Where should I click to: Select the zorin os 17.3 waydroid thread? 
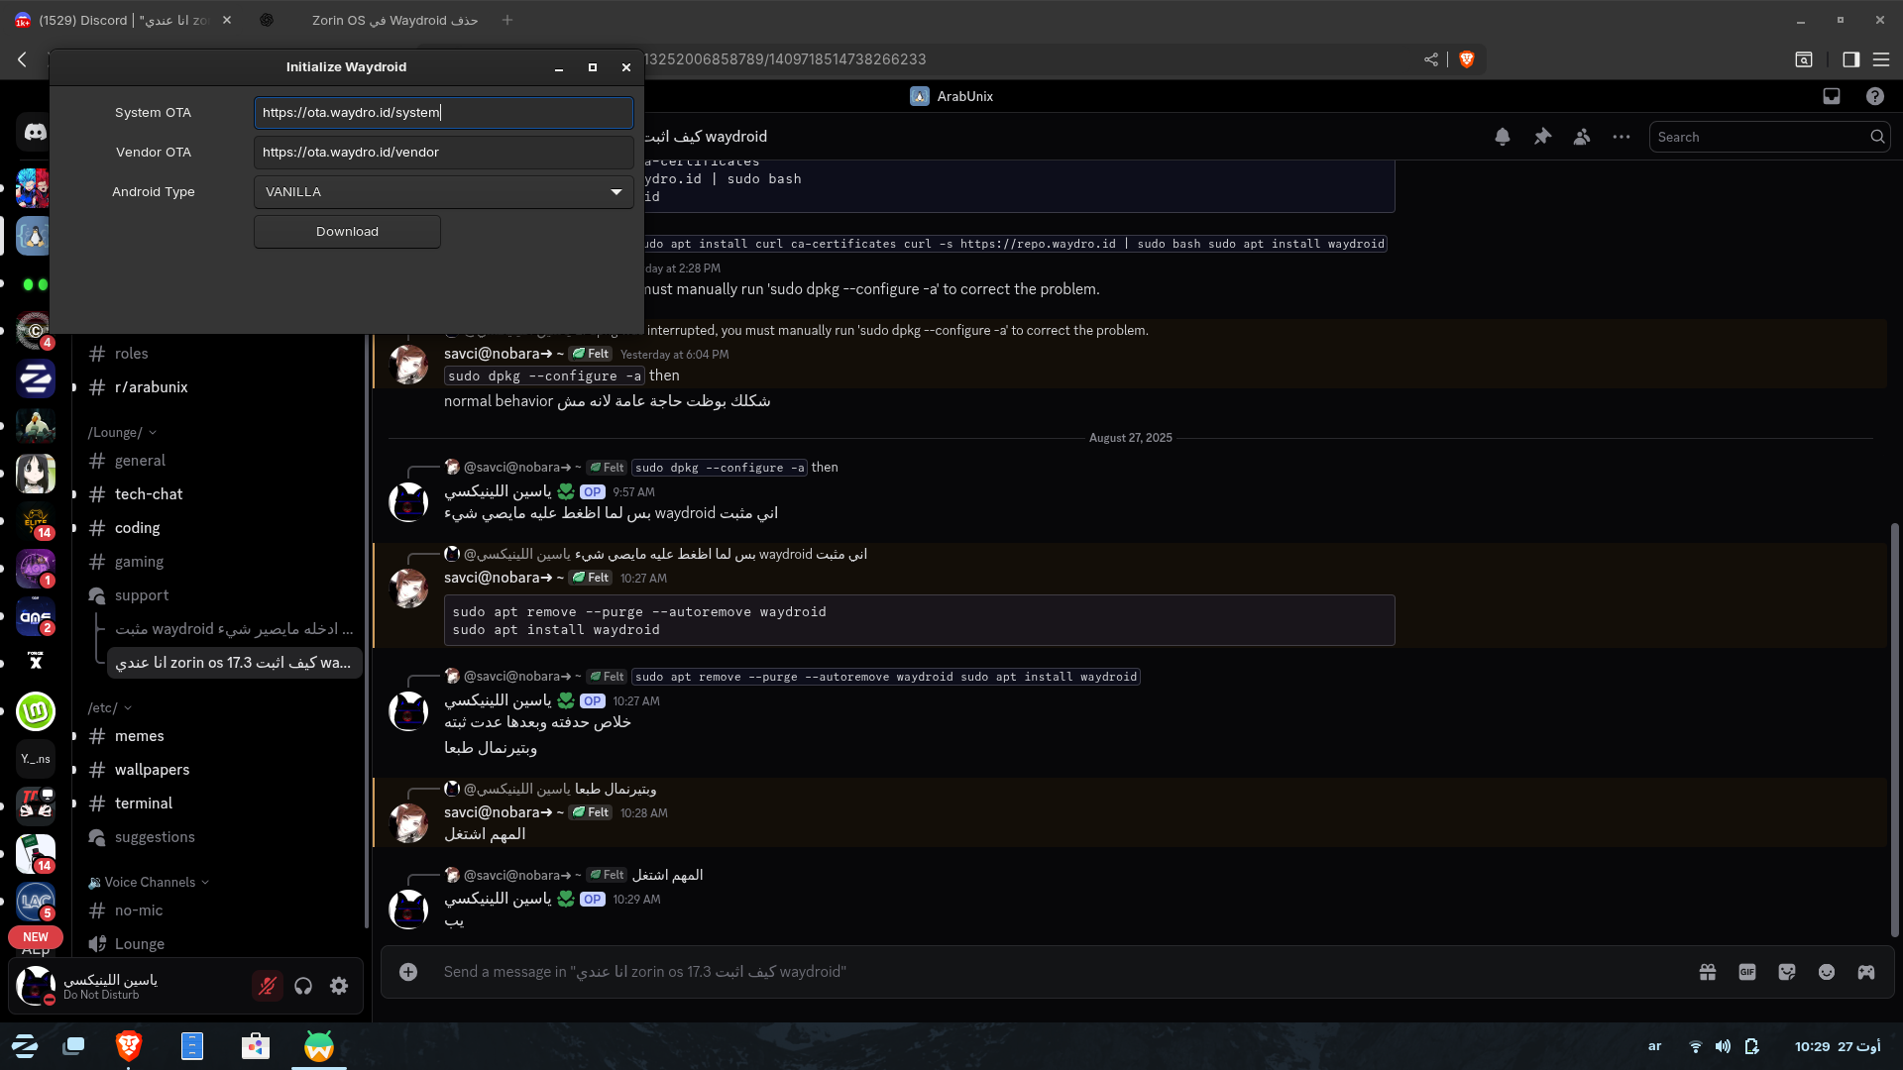[x=234, y=663]
